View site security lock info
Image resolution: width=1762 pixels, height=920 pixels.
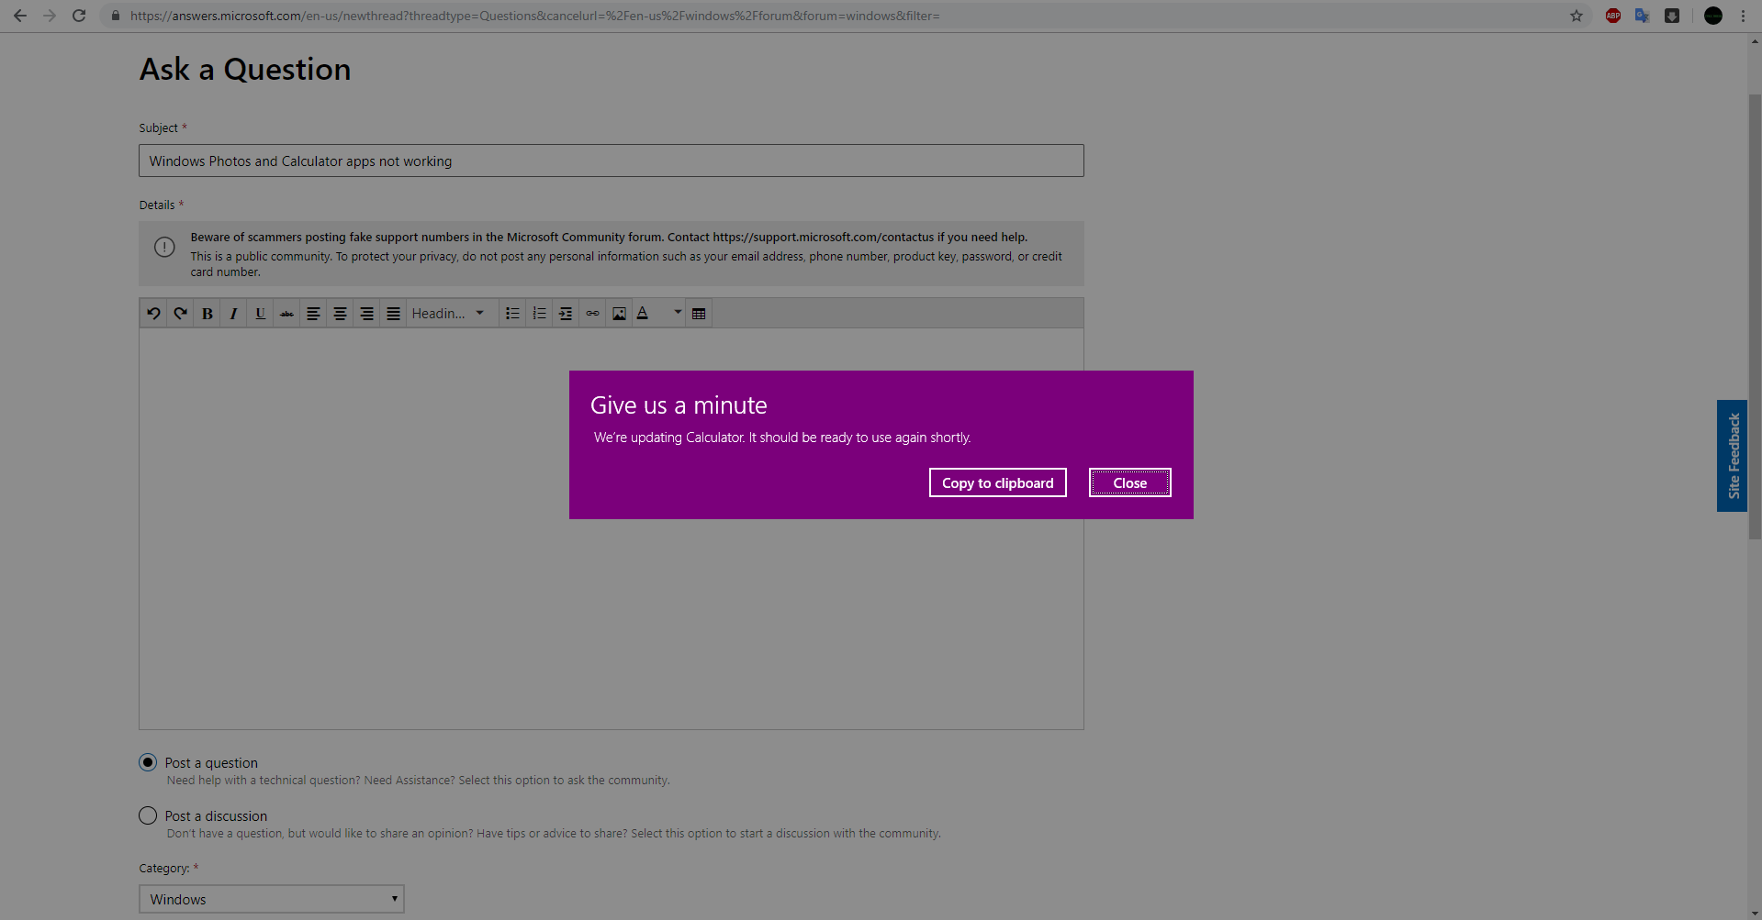[x=116, y=16]
